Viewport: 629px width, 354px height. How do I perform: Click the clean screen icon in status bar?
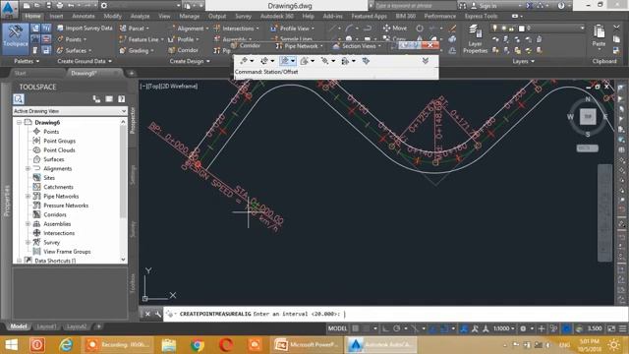click(x=611, y=328)
